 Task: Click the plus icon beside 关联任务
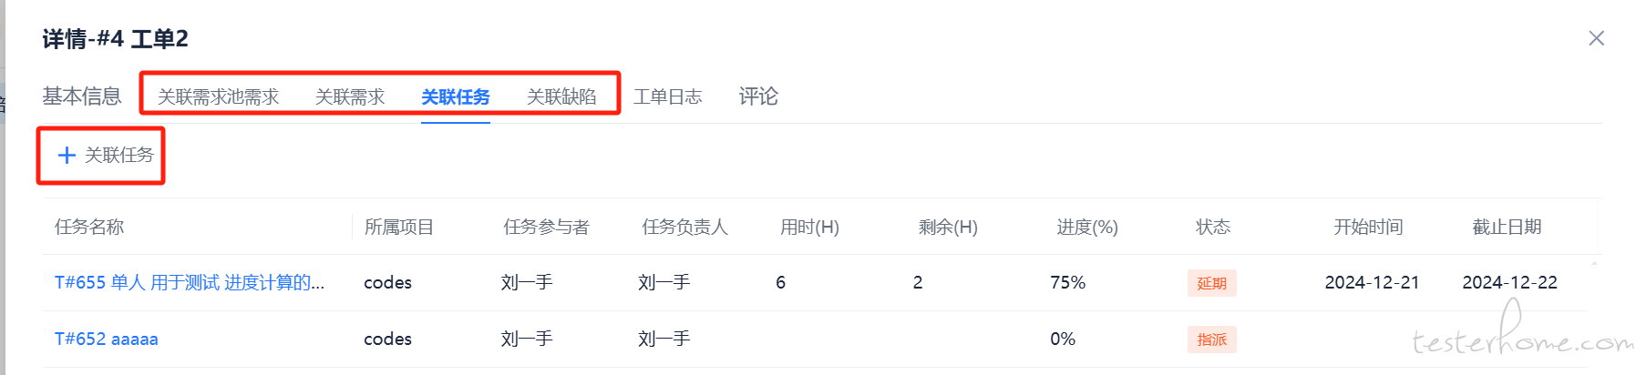pos(67,156)
